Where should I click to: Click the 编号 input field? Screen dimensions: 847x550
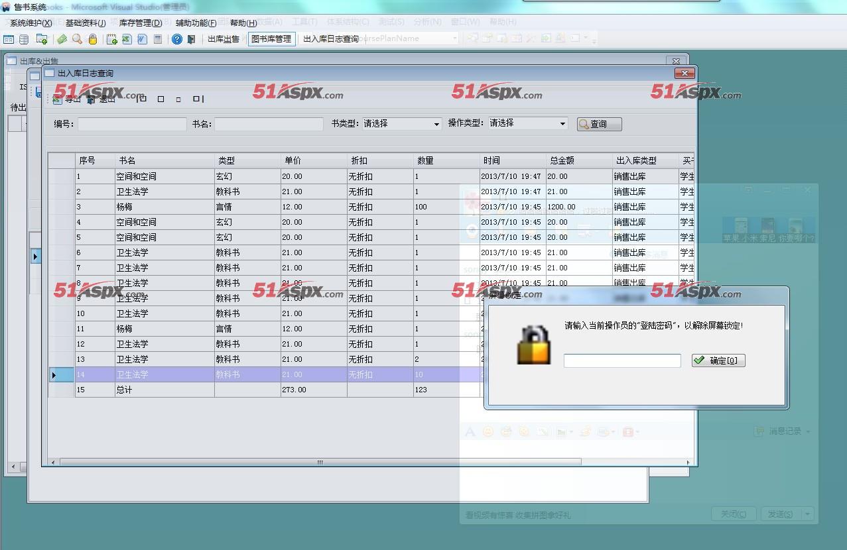point(132,124)
